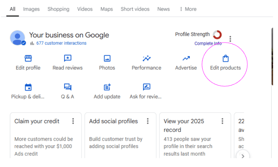The height and width of the screenshot is (167, 278).
Task: Open the Claim your credit card menu
Action: (73, 121)
